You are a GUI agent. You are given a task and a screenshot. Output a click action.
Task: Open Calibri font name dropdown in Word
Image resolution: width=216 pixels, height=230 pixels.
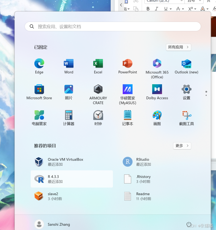[x=181, y=1]
